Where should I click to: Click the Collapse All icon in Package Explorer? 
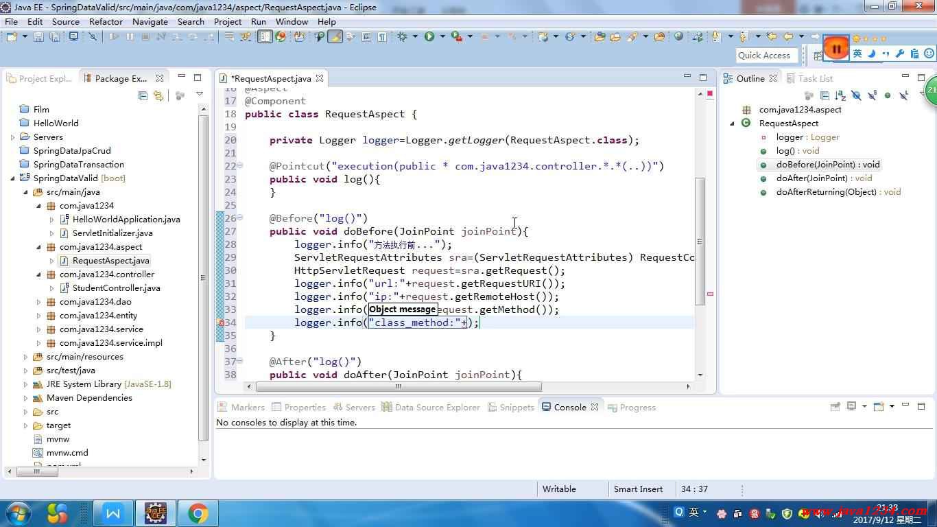(x=143, y=95)
